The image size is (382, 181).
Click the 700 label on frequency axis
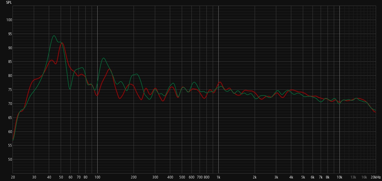pos(200,177)
